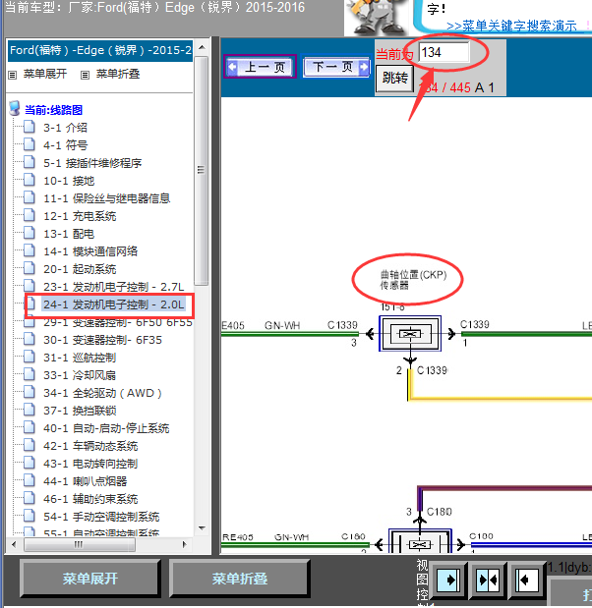Open the 菜单关键字搜索演示 link
The image size is (592, 608).
(511, 26)
